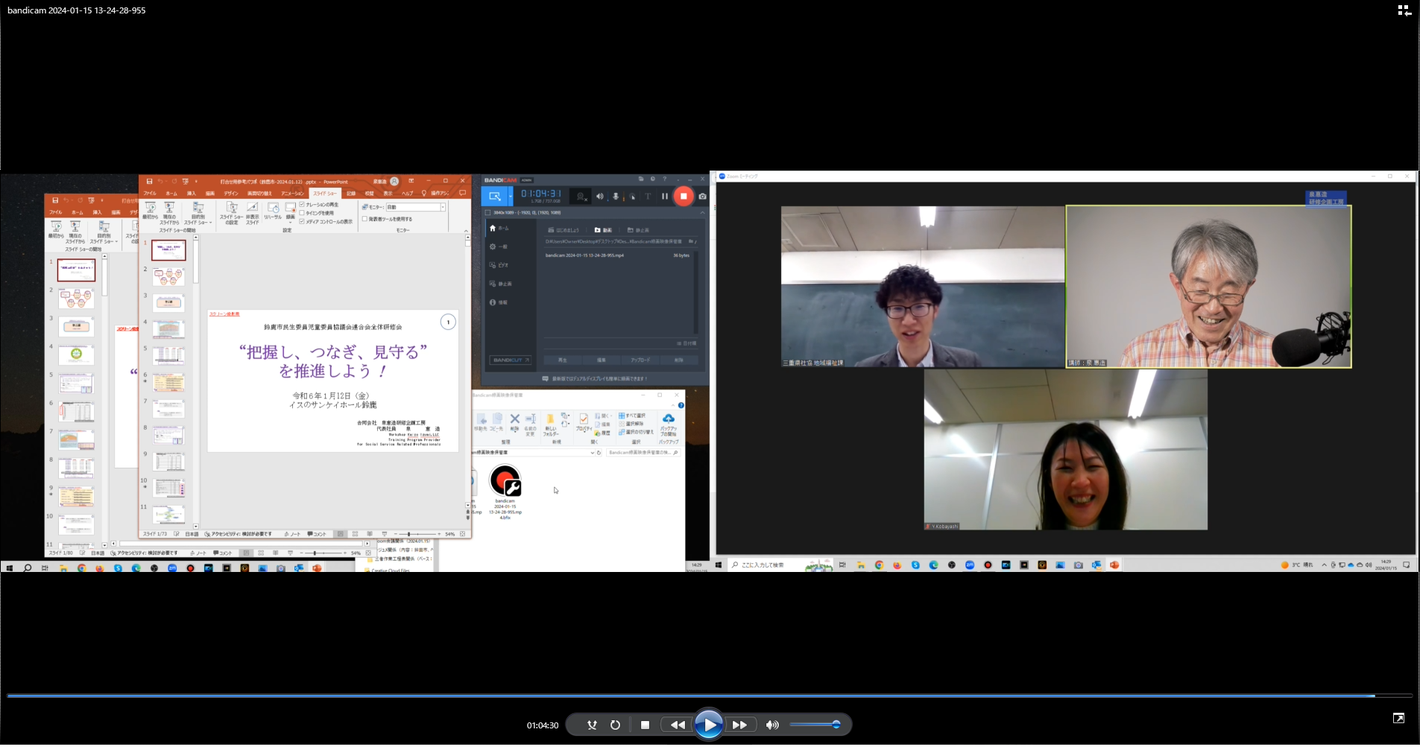Pause the Bandicam recording

click(x=665, y=197)
